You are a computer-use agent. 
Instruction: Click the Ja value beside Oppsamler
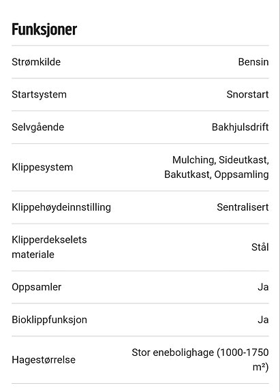(263, 287)
